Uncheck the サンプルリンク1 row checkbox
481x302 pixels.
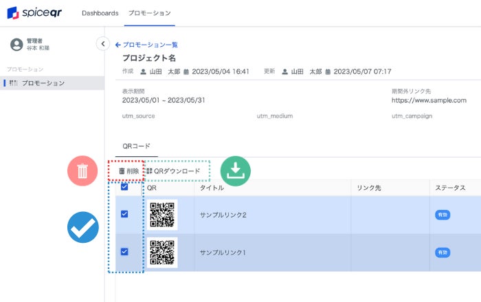point(124,252)
